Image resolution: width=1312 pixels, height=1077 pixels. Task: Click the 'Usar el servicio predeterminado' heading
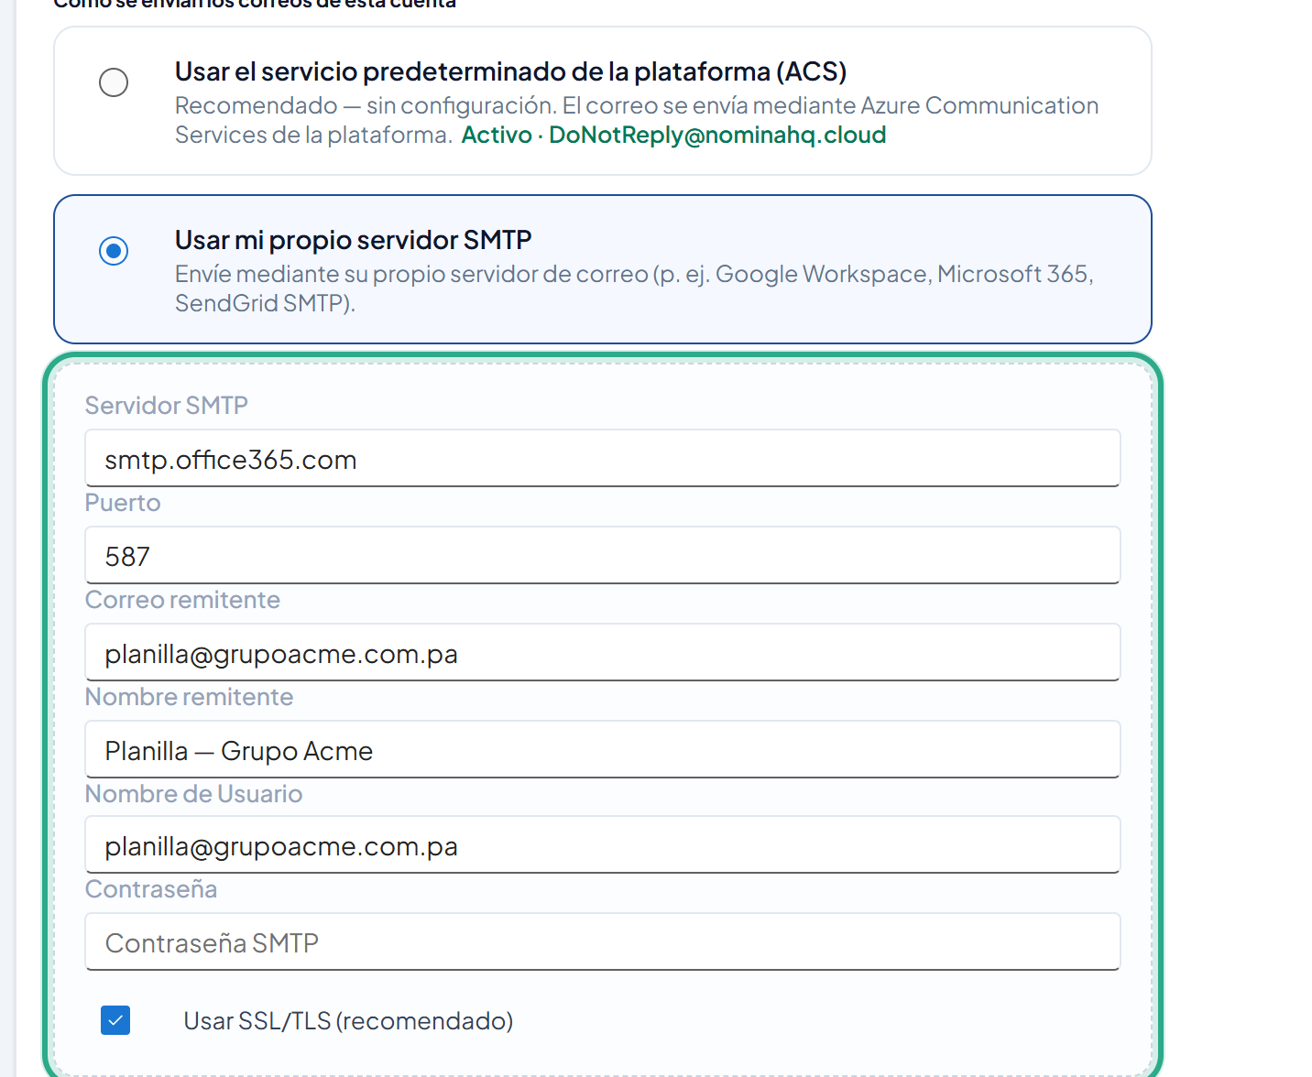[510, 71]
